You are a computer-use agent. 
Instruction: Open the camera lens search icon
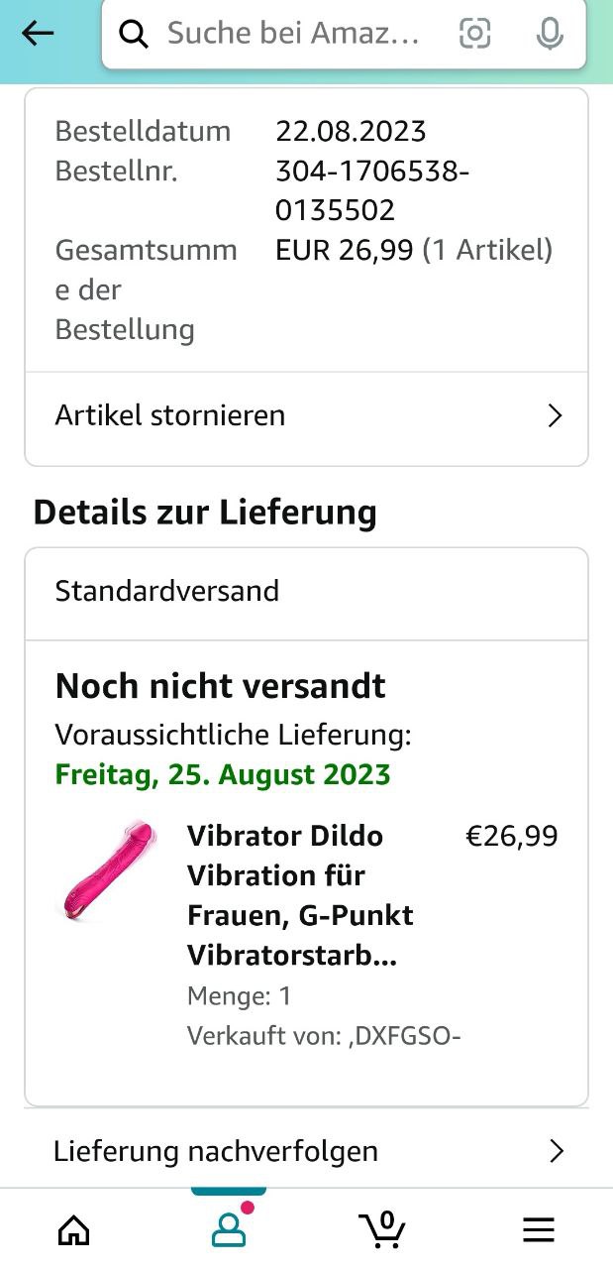point(475,34)
